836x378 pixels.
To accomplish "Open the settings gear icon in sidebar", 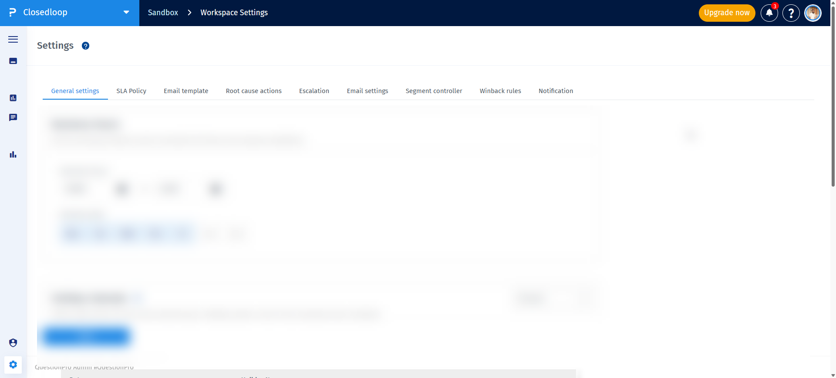I will (13, 365).
